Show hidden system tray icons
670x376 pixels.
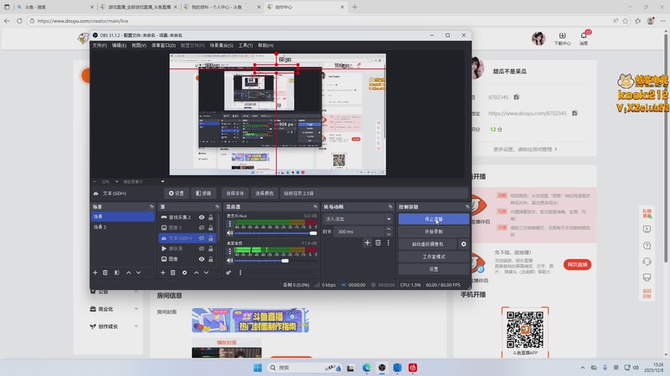click(x=582, y=368)
